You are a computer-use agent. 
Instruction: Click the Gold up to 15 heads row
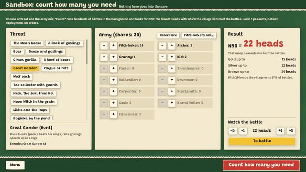click(x=262, y=59)
